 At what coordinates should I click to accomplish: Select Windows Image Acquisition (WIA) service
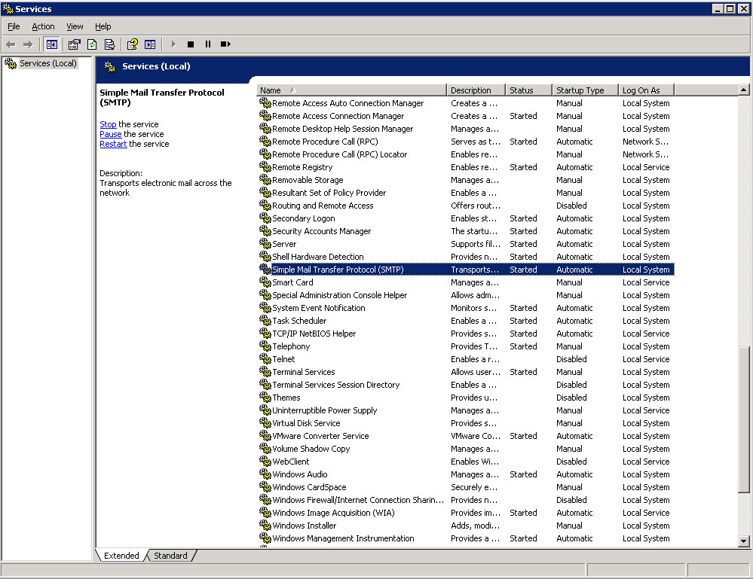pos(333,513)
